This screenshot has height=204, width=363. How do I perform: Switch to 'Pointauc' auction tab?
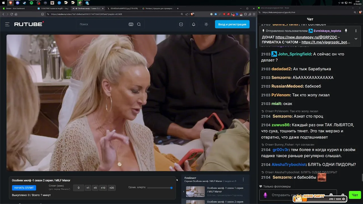coord(157,8)
